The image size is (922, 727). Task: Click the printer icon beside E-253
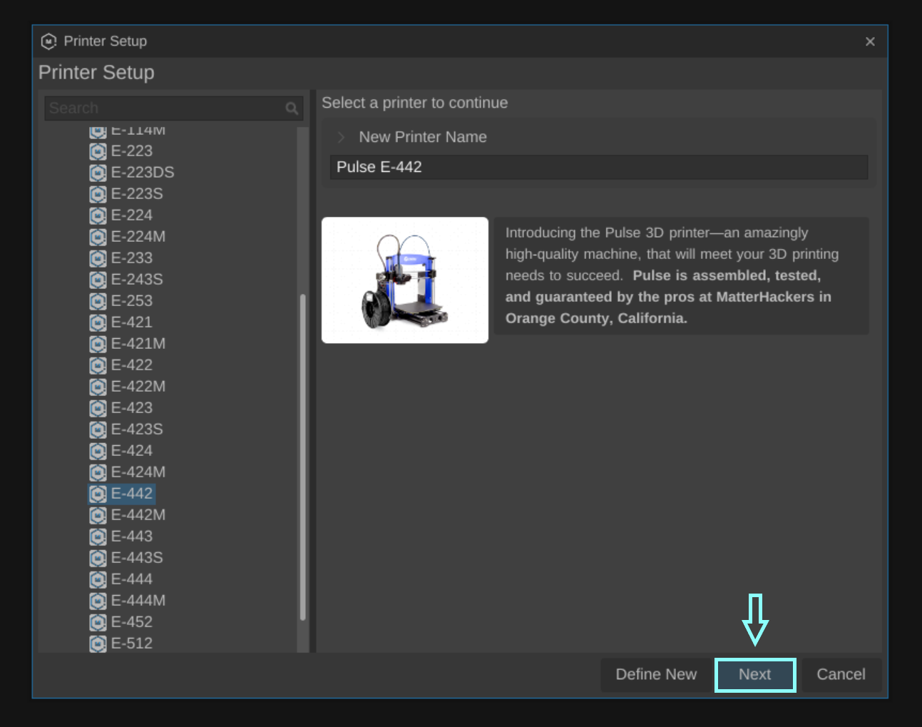98,301
